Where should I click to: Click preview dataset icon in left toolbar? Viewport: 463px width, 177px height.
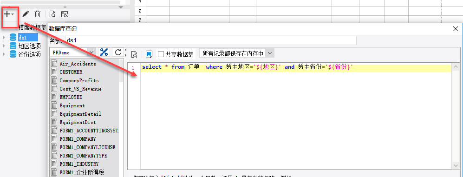click(x=52, y=14)
